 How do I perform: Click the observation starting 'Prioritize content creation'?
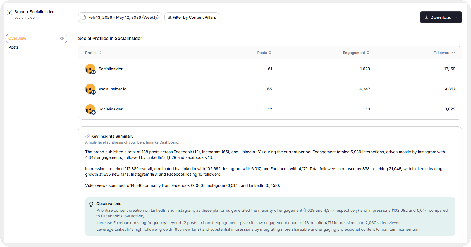coord(272,213)
